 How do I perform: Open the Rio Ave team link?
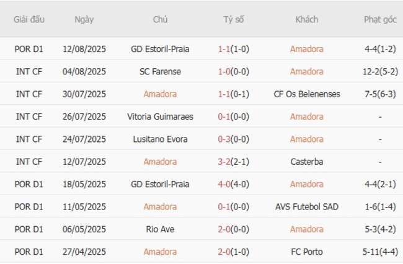click(x=160, y=229)
